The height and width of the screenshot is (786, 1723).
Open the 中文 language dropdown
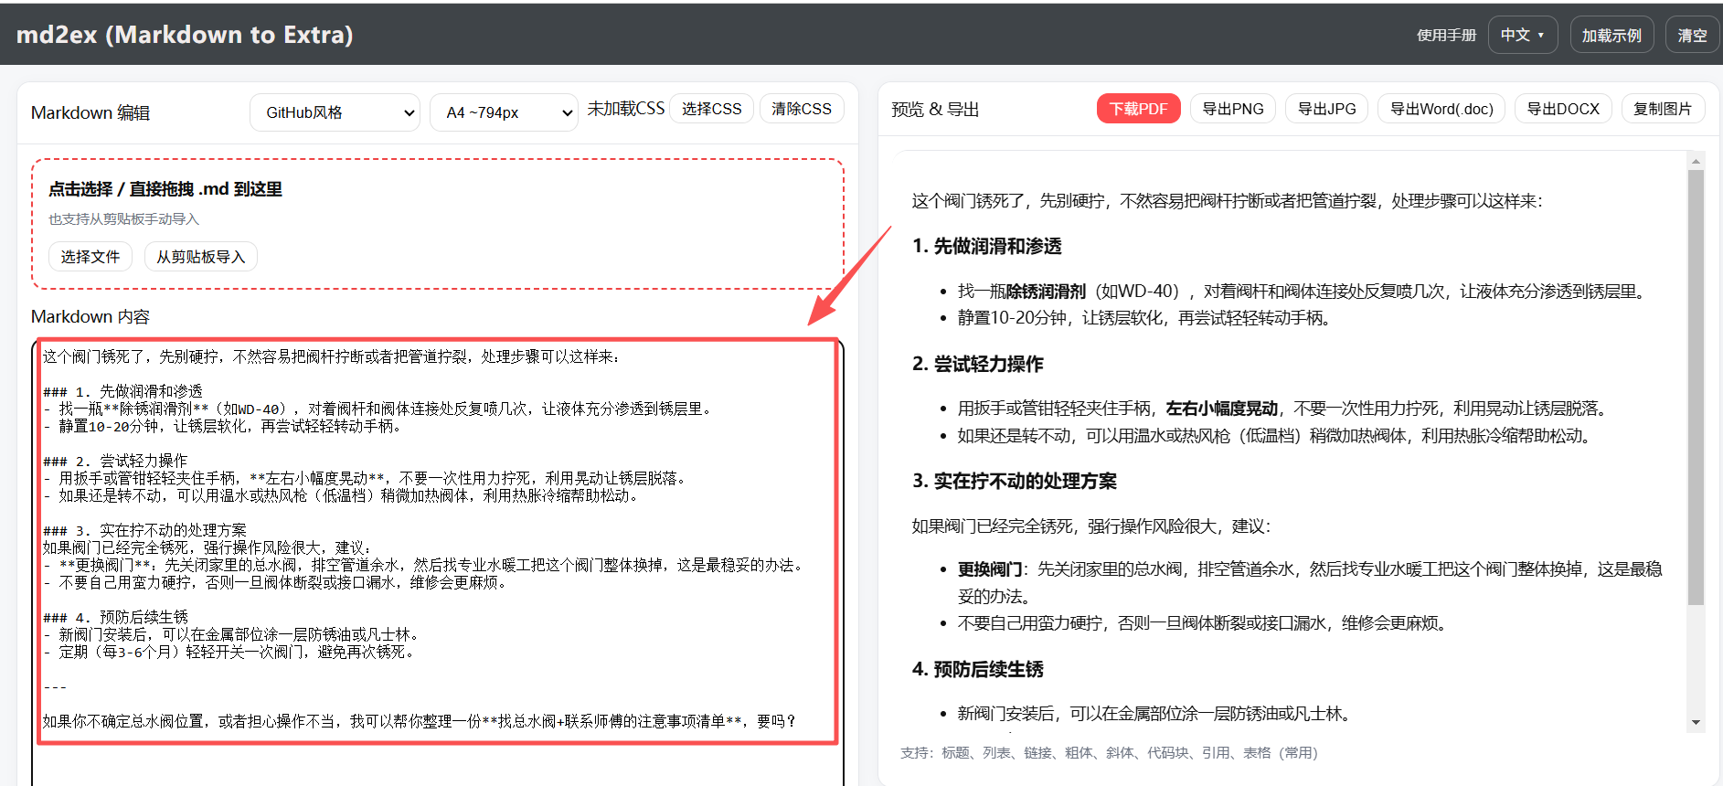(1522, 35)
